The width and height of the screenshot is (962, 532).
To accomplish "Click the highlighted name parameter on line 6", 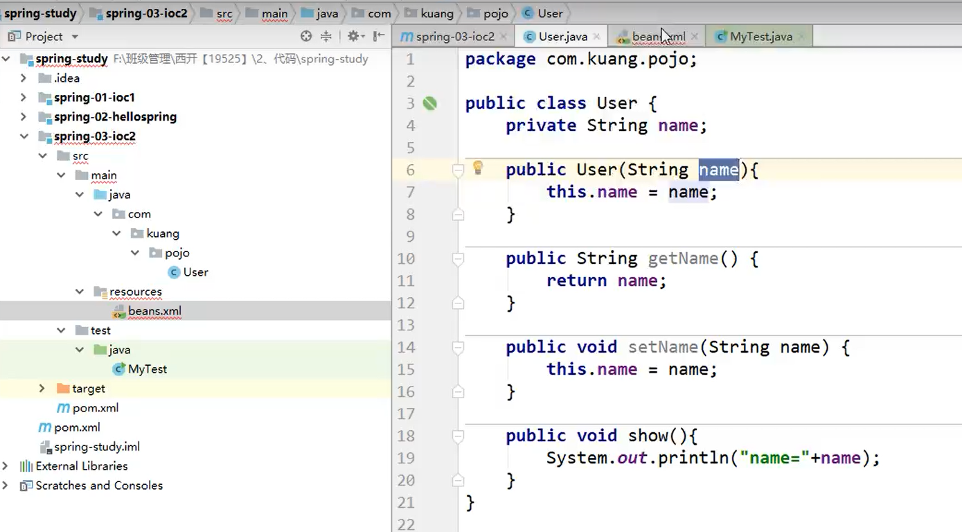I will pyautogui.click(x=718, y=170).
